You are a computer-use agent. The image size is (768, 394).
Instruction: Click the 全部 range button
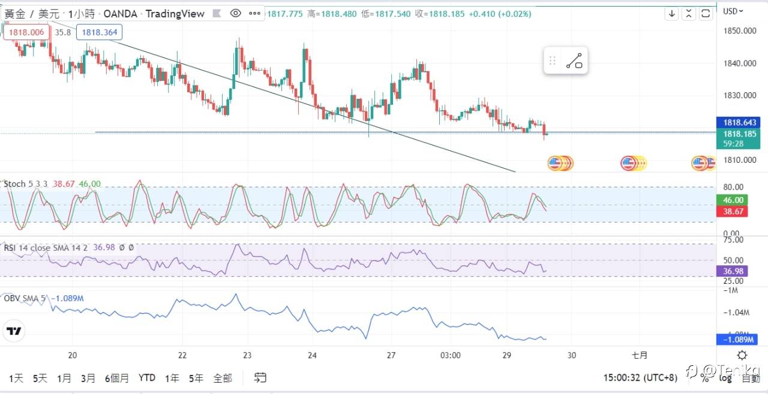[222, 378]
